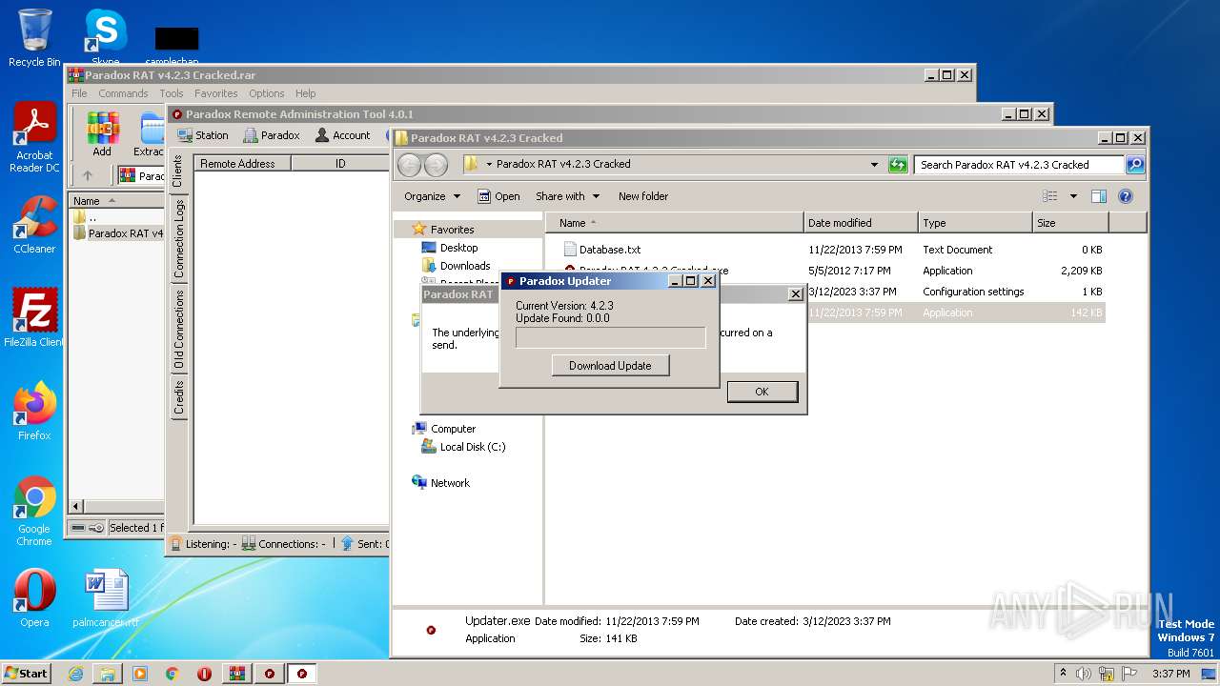Click the green Refresh button in Explorer
Screen dimensions: 1220x686
click(x=898, y=165)
